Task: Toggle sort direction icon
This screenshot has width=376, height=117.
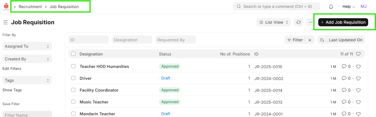Action: tap(322, 40)
